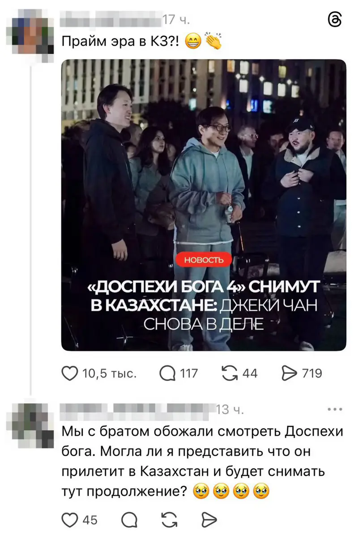Image resolution: width=358 pixels, height=538 pixels.
Task: Reply to the comment about Доспехи бога
Action: (x=129, y=520)
